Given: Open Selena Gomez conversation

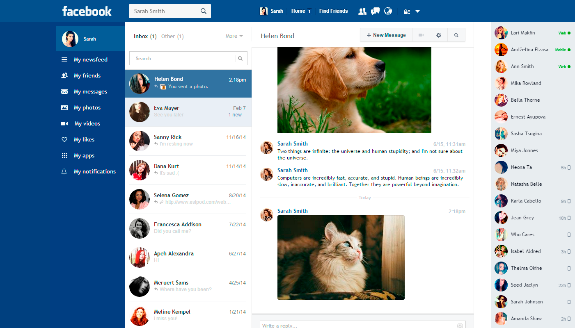Looking at the screenshot, I should click(x=188, y=199).
